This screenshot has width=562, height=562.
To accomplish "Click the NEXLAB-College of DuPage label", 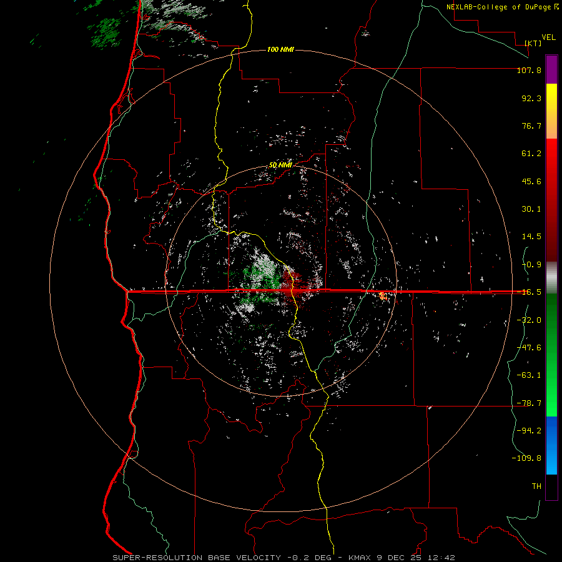I will click(x=499, y=7).
